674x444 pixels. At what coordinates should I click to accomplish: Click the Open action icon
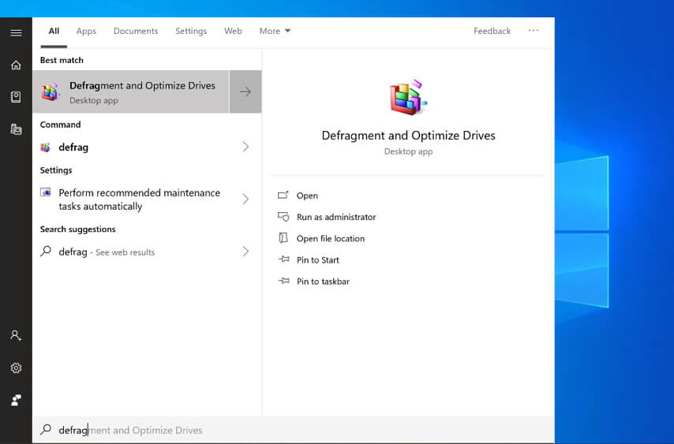(x=283, y=196)
